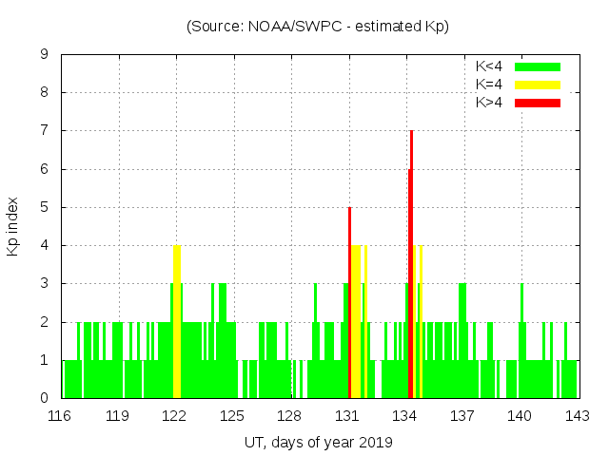The height and width of the screenshot is (456, 609).
Task: Click y-axis tick label '9'
Action: coord(45,55)
